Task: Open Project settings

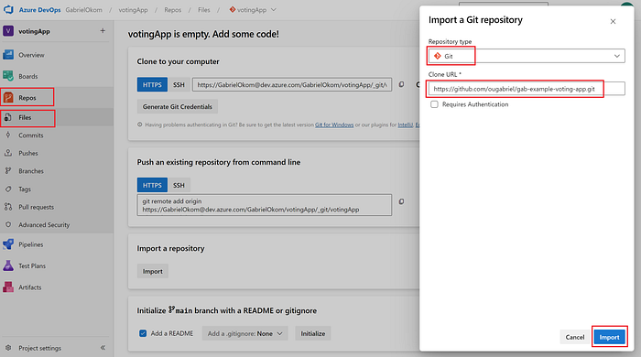Action: (x=39, y=348)
